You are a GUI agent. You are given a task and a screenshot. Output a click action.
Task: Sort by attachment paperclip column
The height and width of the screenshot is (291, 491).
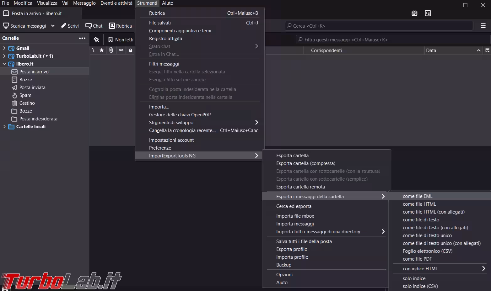(x=111, y=50)
